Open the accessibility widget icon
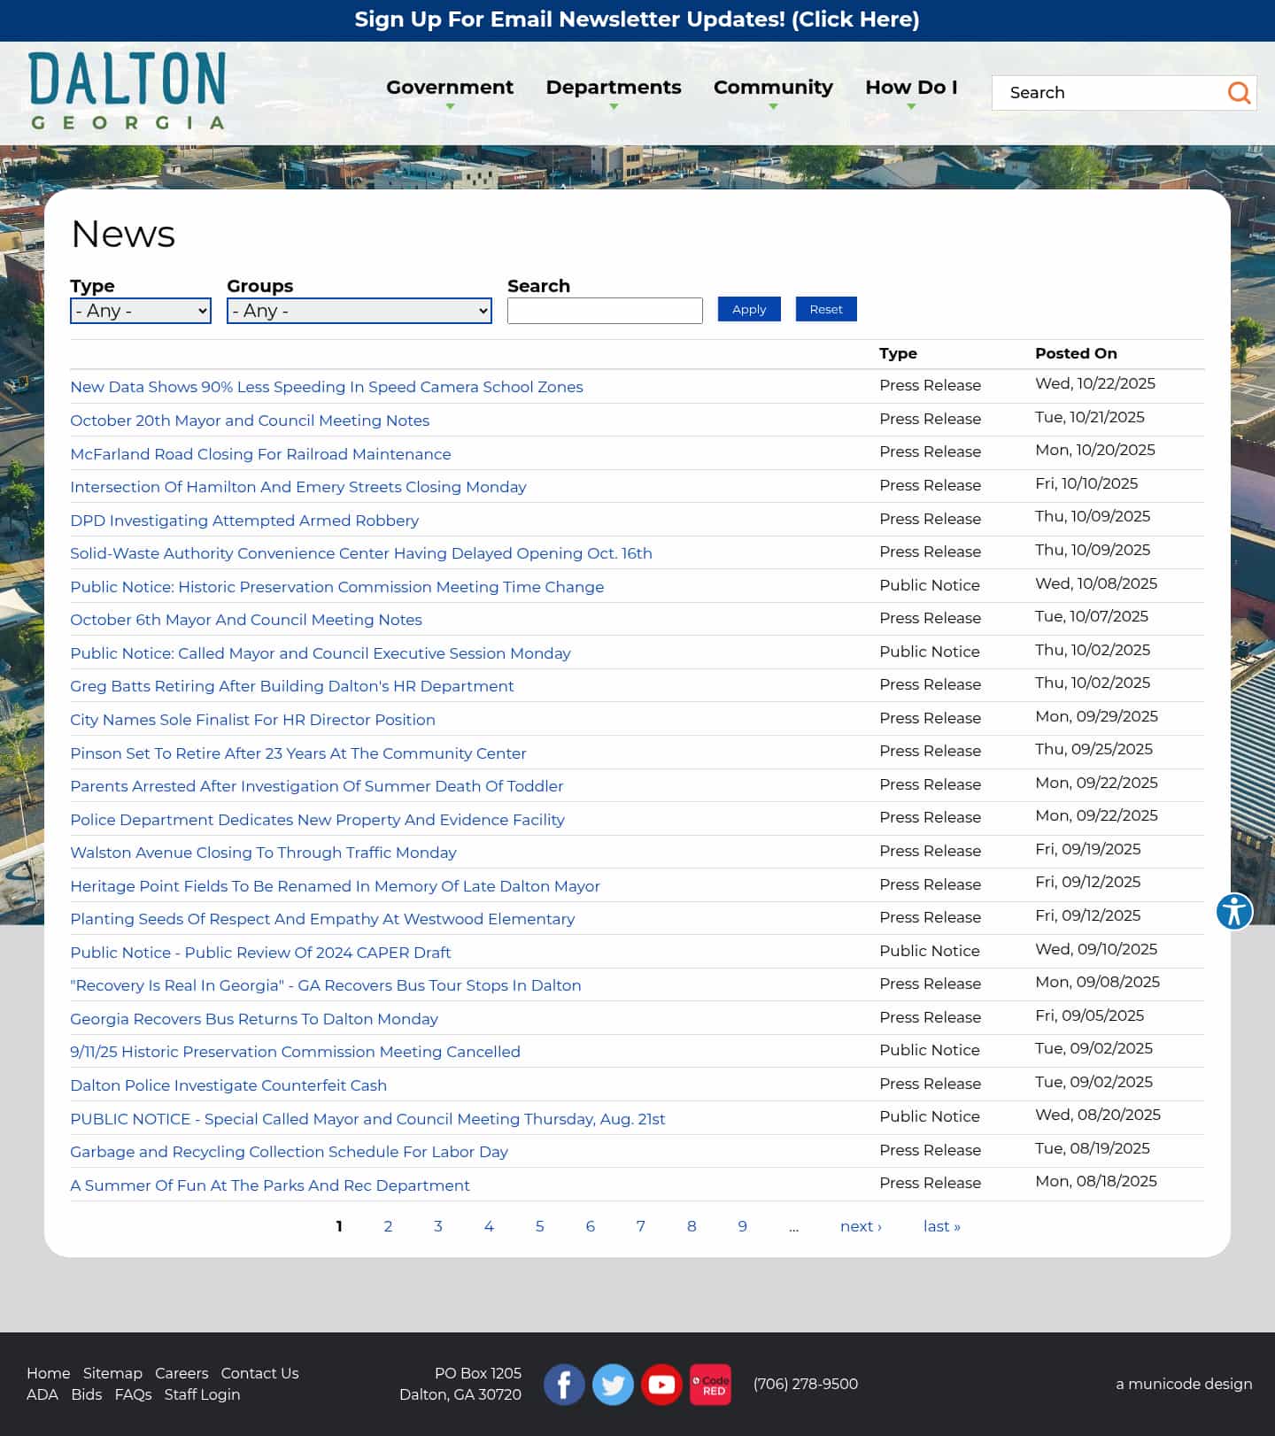The width and height of the screenshot is (1275, 1436). 1233,911
